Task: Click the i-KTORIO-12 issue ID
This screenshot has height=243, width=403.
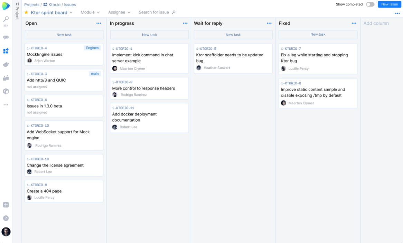Action: pyautogui.click(x=38, y=126)
